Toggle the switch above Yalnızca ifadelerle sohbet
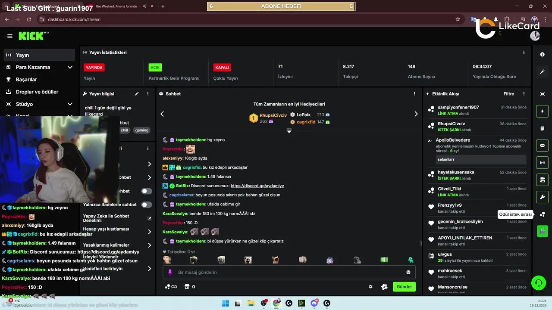The image size is (552, 310). [x=147, y=191]
